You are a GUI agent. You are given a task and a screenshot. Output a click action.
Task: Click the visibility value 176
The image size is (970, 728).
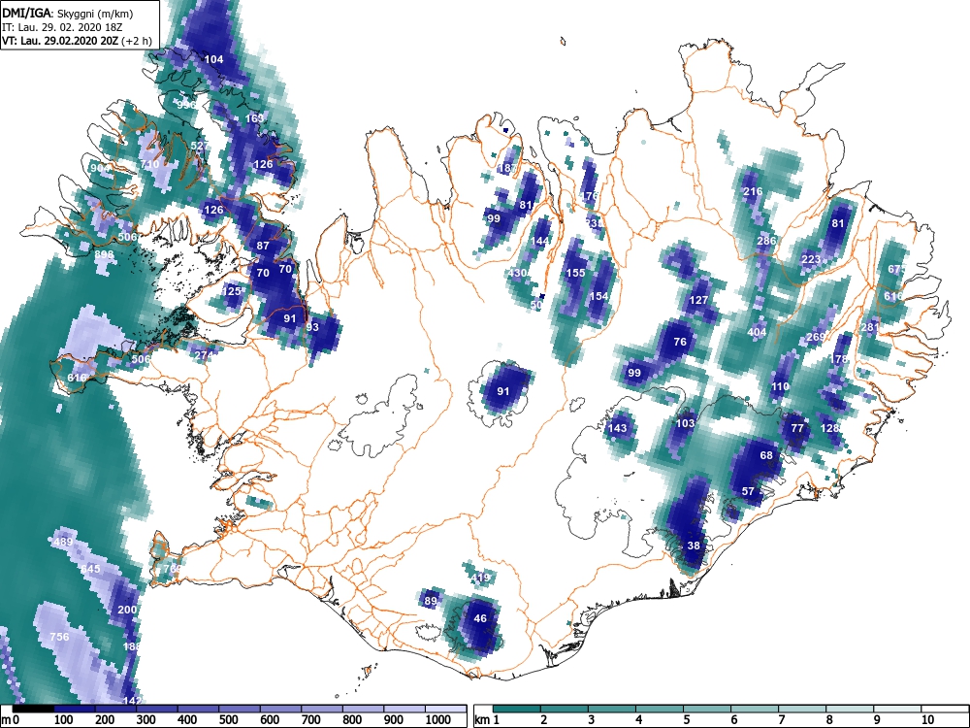[x=590, y=196]
